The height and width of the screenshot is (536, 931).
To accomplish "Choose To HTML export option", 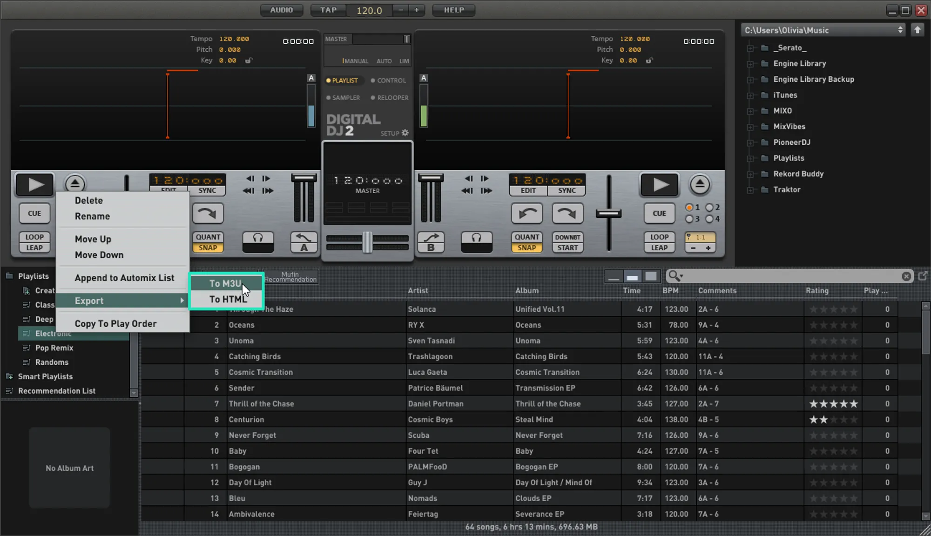I will pos(227,299).
